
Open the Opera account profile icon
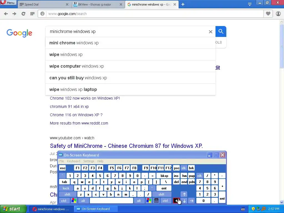click(278, 14)
